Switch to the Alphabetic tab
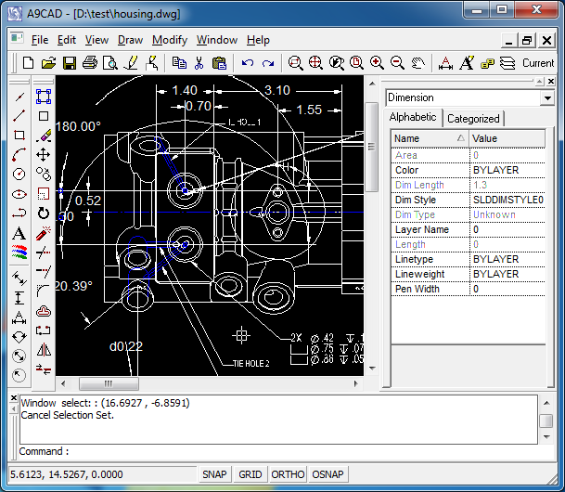The width and height of the screenshot is (565, 492). (x=413, y=117)
